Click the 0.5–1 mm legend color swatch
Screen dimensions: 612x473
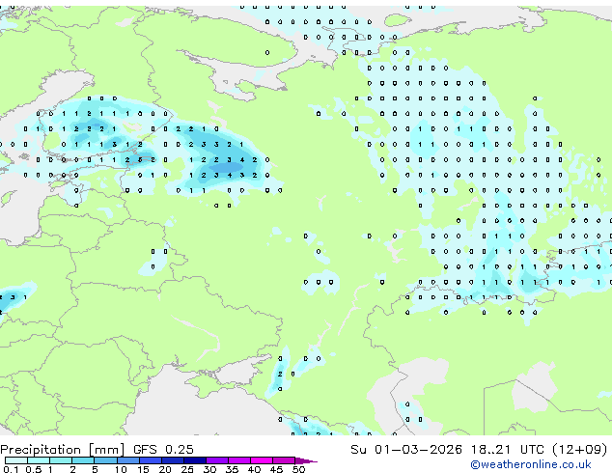coord(39,460)
